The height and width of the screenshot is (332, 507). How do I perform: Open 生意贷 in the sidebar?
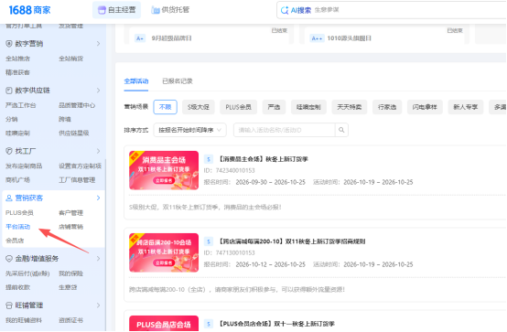click(x=68, y=287)
